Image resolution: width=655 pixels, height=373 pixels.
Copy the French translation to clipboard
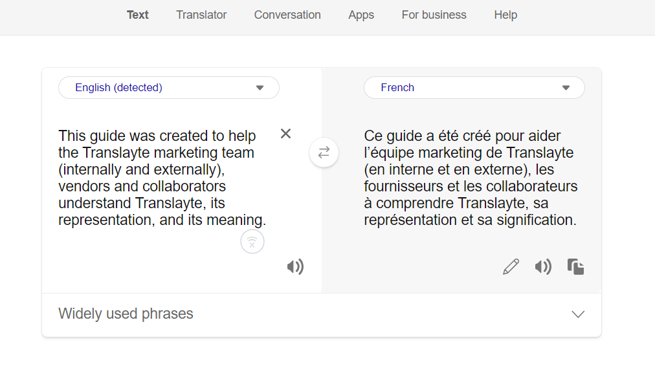click(575, 266)
